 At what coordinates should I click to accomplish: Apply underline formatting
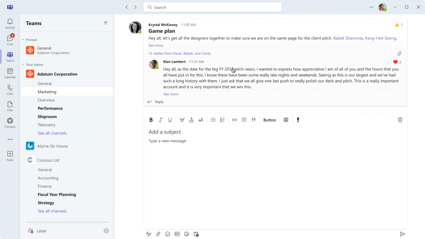click(170, 120)
